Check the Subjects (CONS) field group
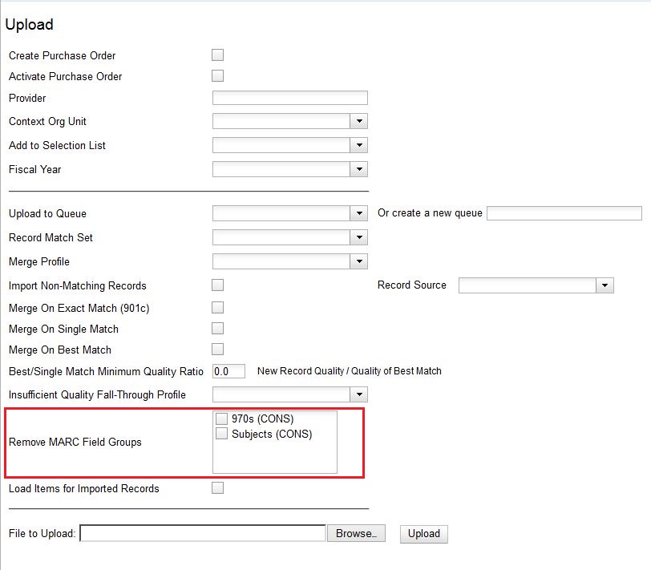Screen dimensions: 651x570 click(x=221, y=434)
